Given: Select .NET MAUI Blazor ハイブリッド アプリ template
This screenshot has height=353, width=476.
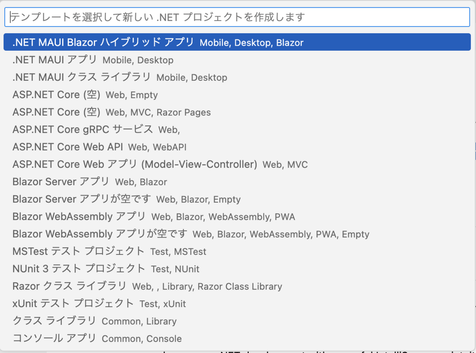Looking at the screenshot, I should point(237,42).
